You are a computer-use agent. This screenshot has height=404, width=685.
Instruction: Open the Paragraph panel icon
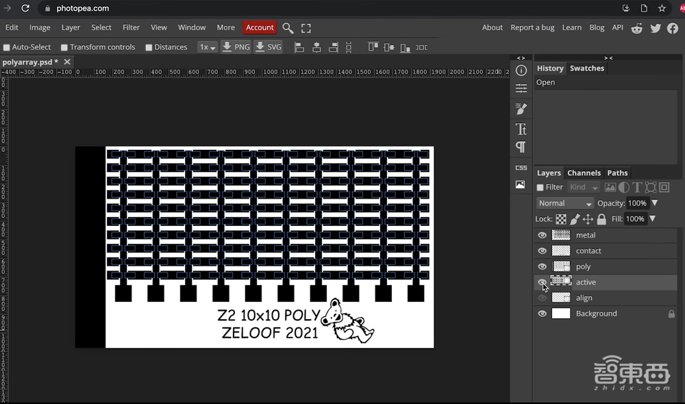tap(521, 147)
